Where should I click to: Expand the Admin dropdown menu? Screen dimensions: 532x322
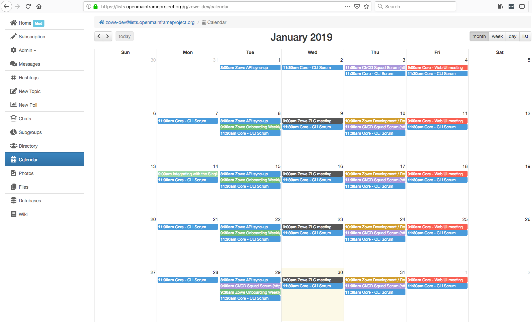[x=27, y=50]
